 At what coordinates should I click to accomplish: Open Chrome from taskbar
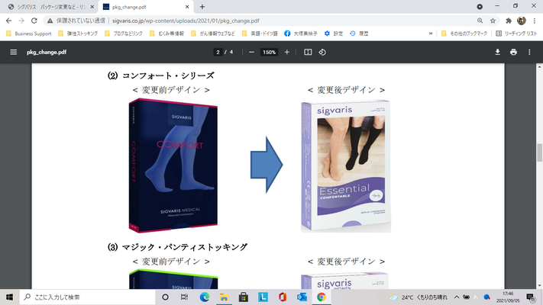[322, 297]
